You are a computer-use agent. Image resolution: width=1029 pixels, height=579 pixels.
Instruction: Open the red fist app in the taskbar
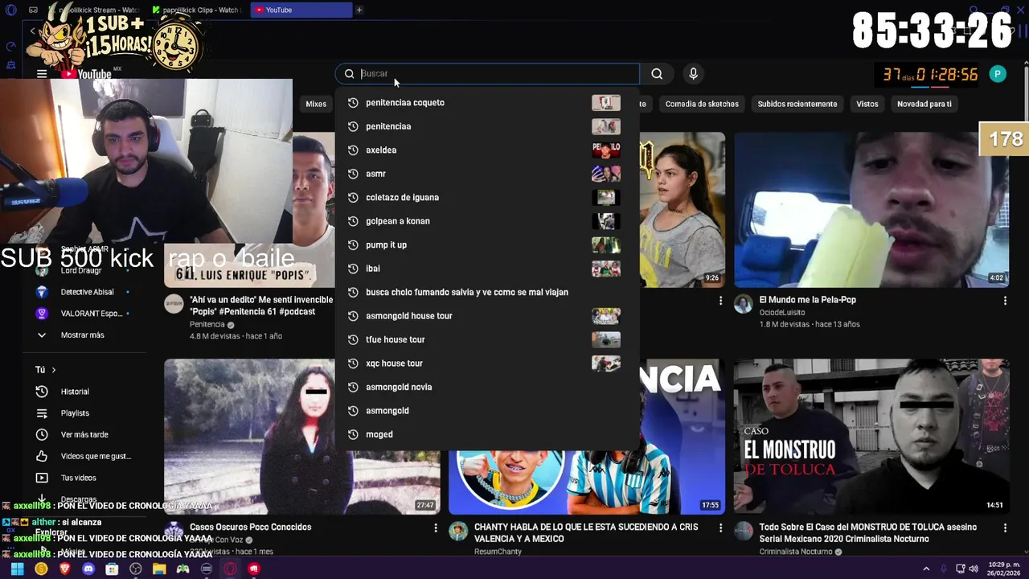(254, 569)
